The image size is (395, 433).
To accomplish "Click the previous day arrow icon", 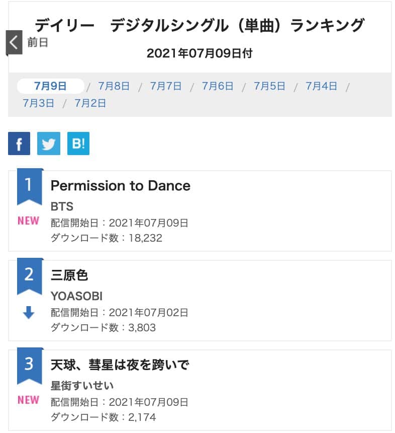I will pos(14,43).
